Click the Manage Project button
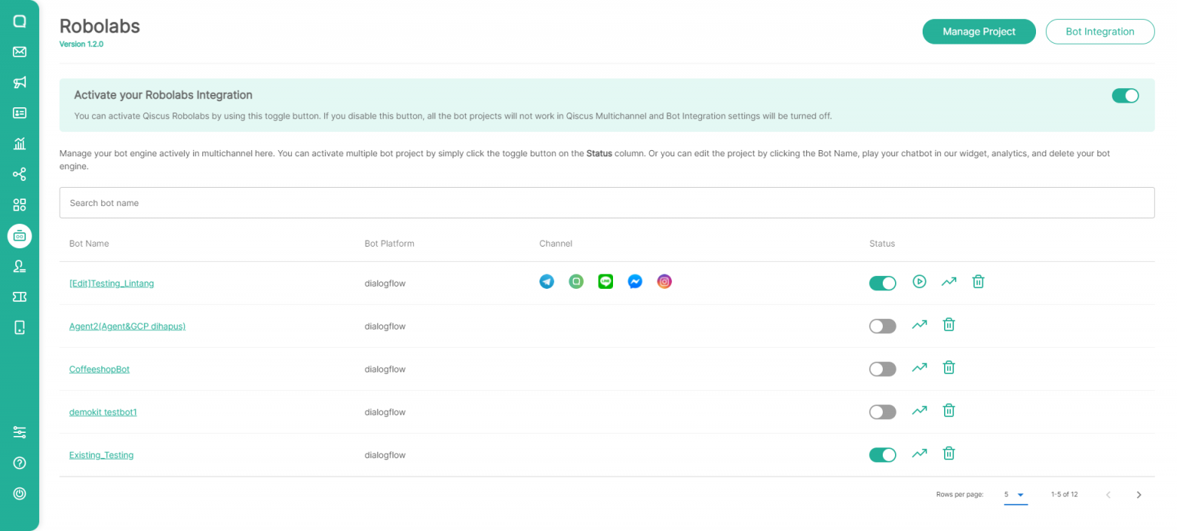The width and height of the screenshot is (1177, 531). [x=979, y=31]
